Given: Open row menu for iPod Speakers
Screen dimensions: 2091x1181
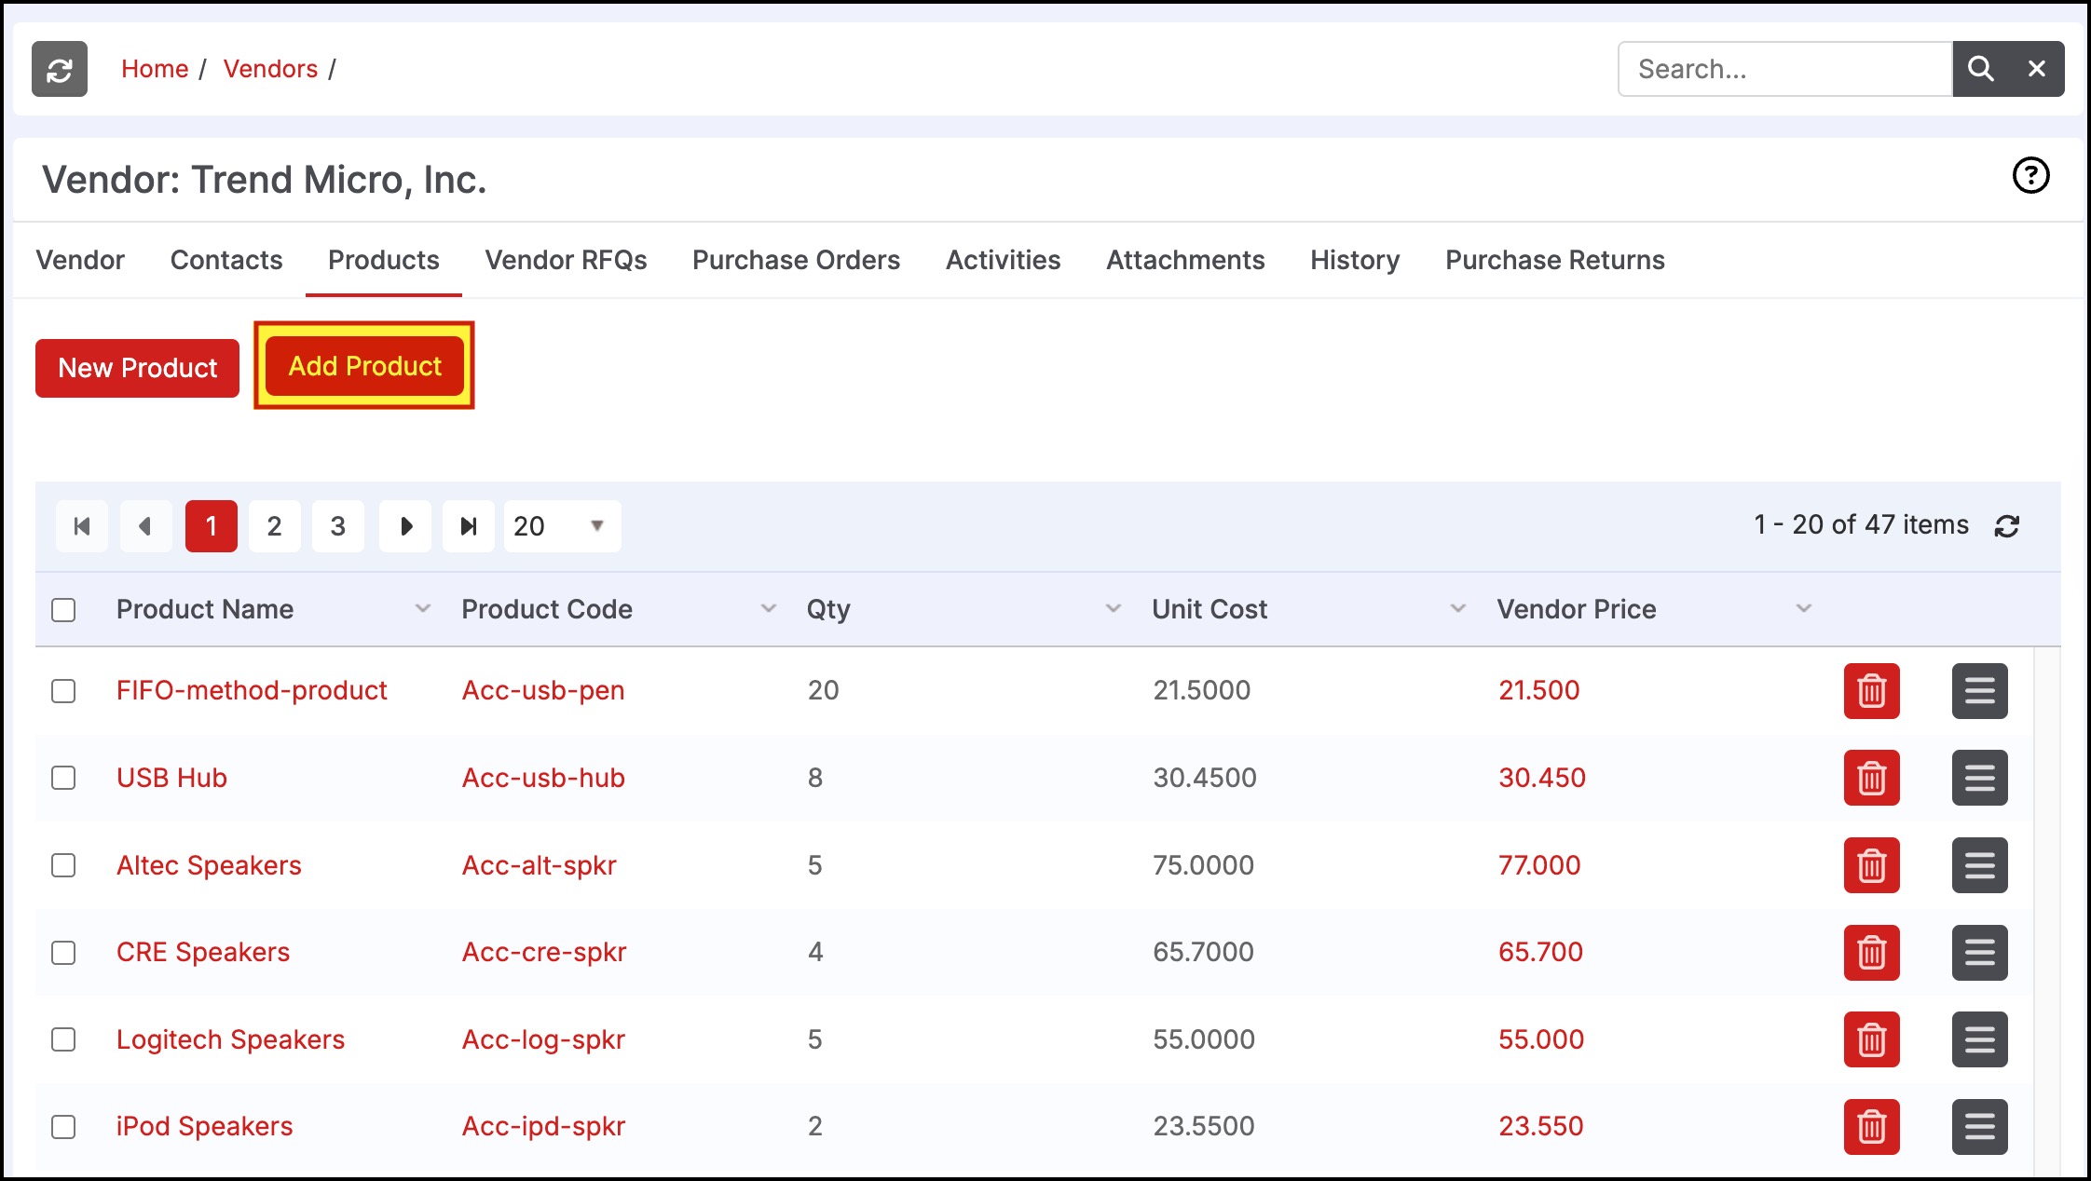Looking at the screenshot, I should [x=1980, y=1127].
